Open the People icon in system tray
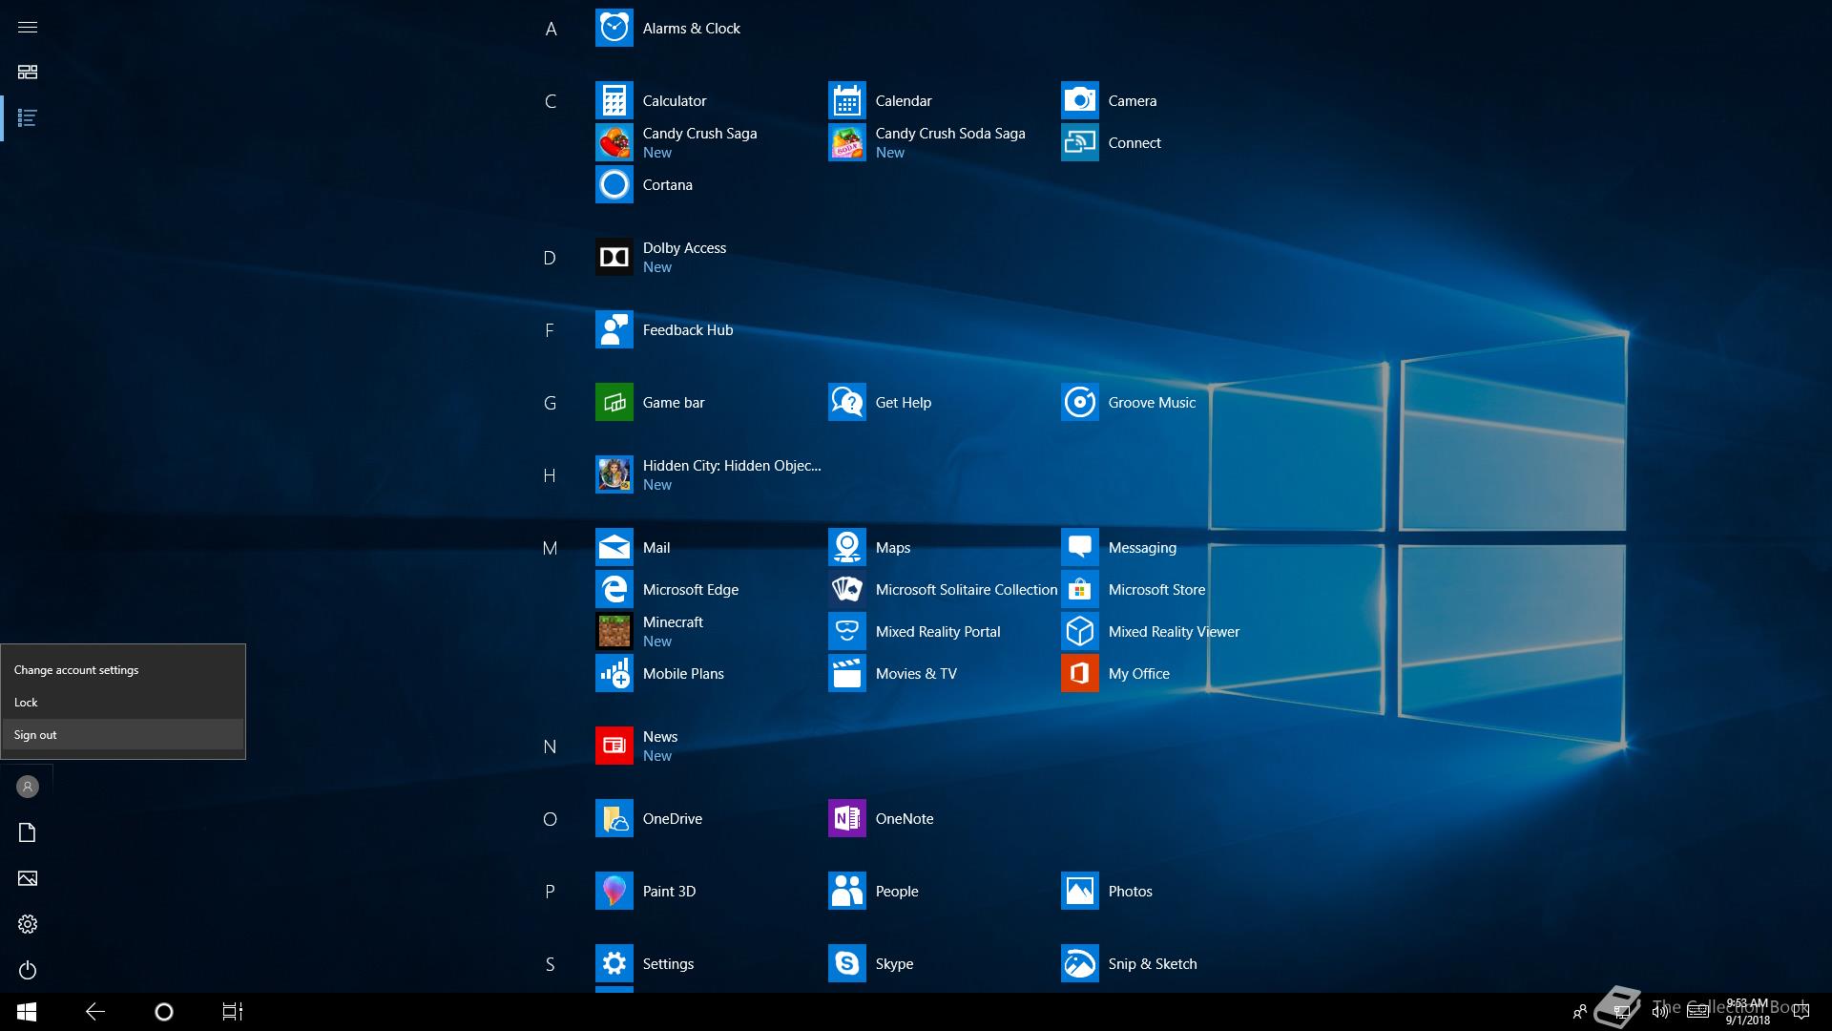 pyautogui.click(x=1580, y=1012)
